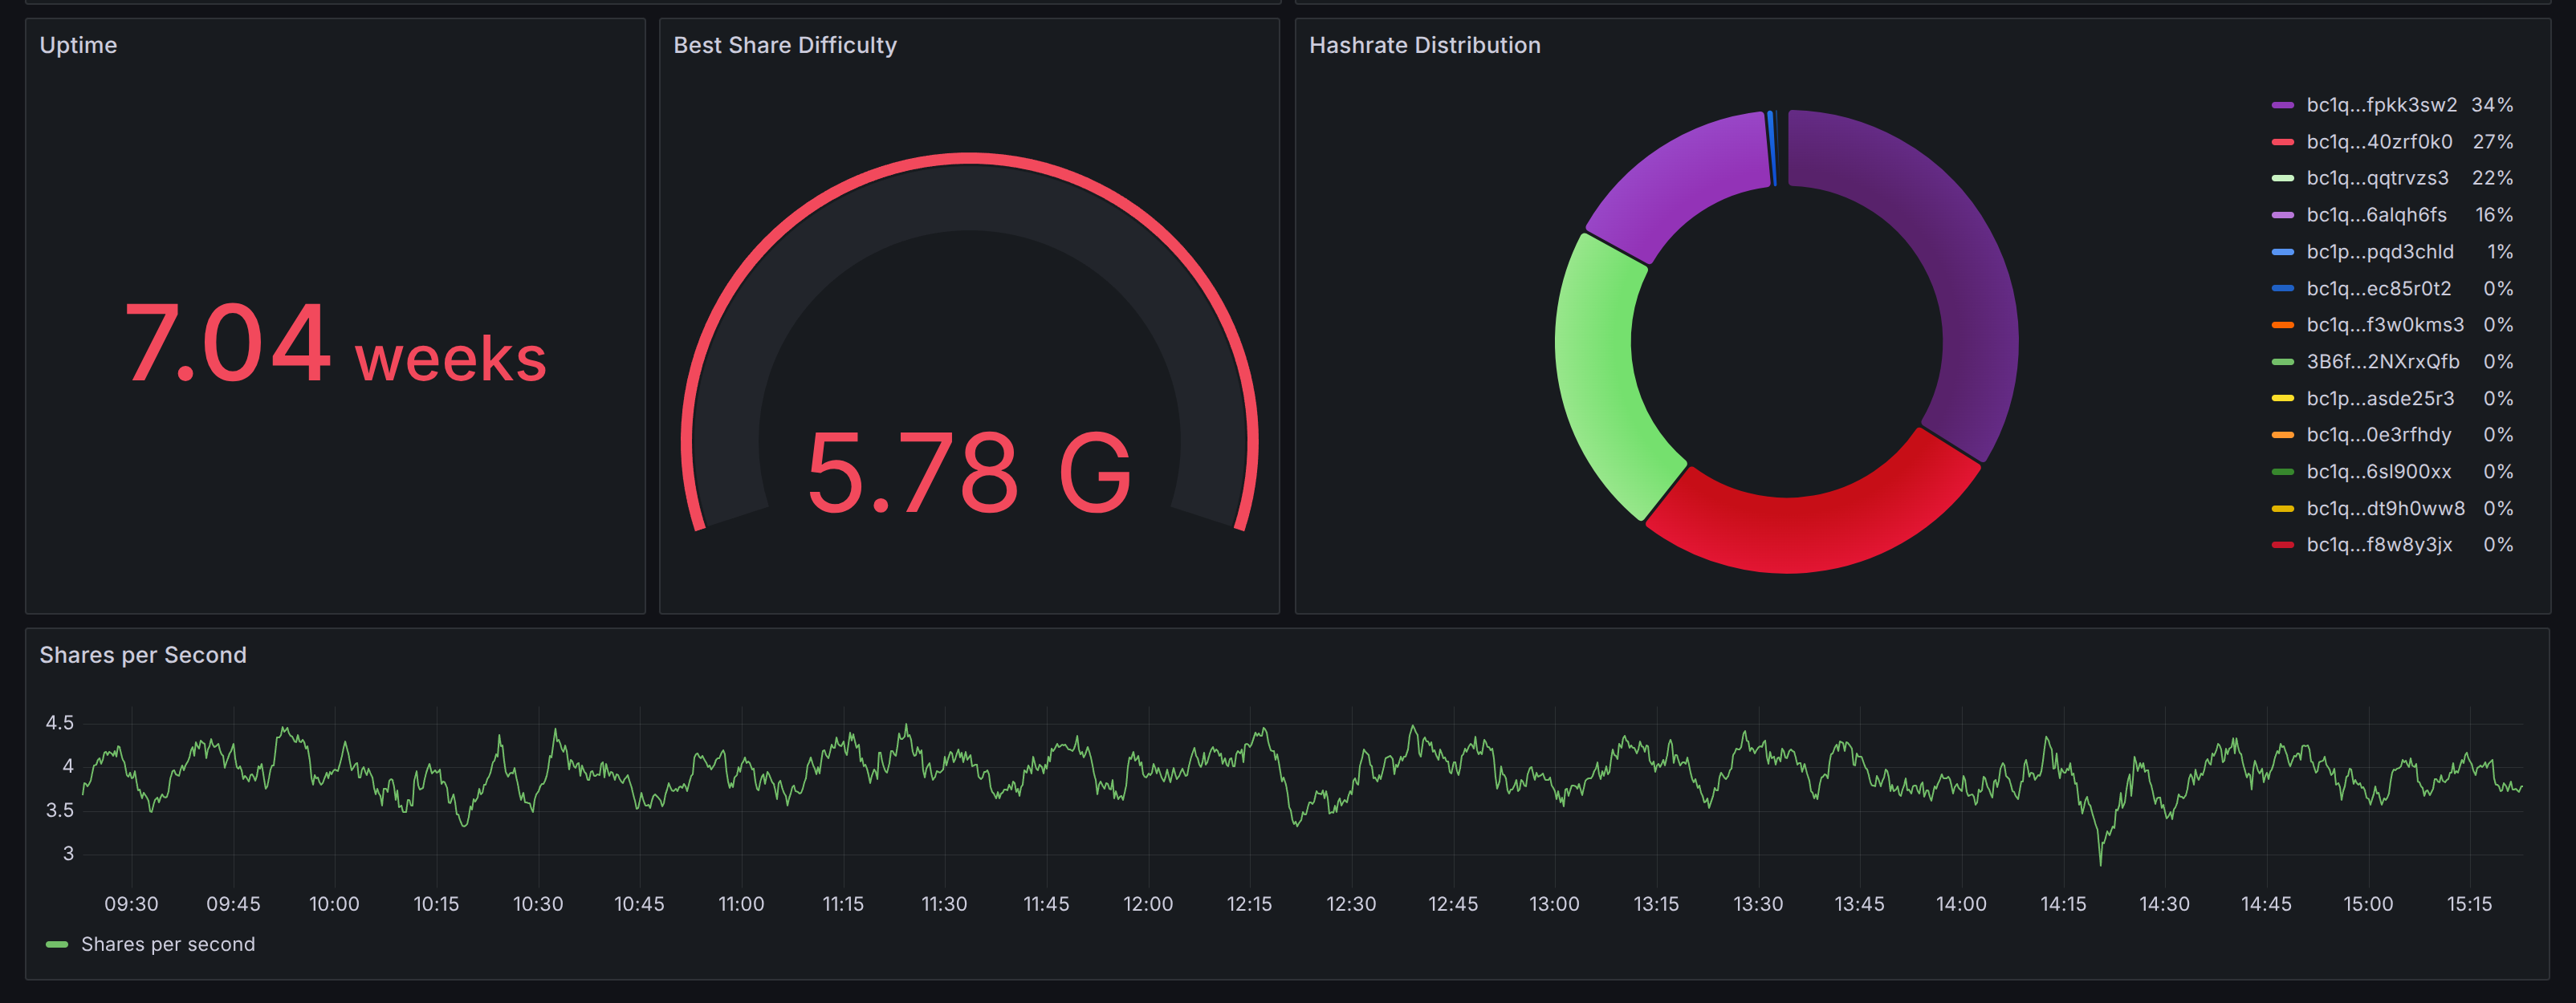Click bc1q...f3w0kms3 orange legend marker

click(2282, 325)
